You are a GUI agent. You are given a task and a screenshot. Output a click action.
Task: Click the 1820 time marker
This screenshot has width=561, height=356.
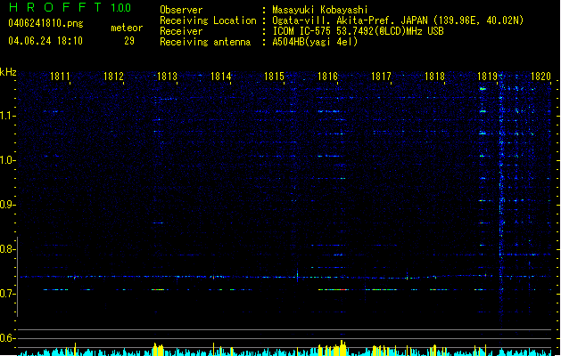point(541,77)
